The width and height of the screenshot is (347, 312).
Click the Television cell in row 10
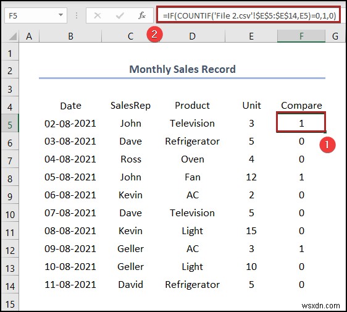click(x=192, y=213)
